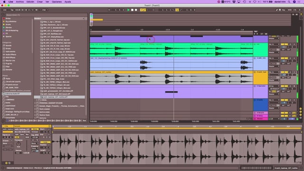This screenshot has width=304, height=171.
Task: Toggle the HiQ switch in the Sample box
Action: pyautogui.click(x=17, y=137)
